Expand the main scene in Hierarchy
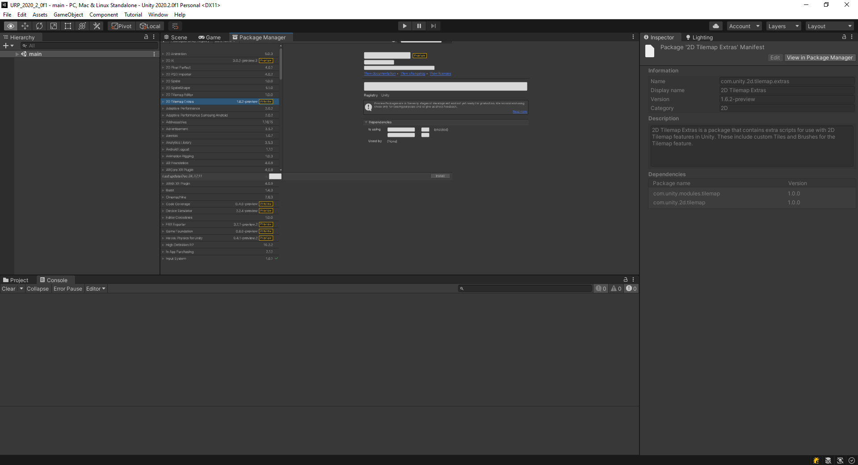This screenshot has width=858, height=465. click(17, 54)
